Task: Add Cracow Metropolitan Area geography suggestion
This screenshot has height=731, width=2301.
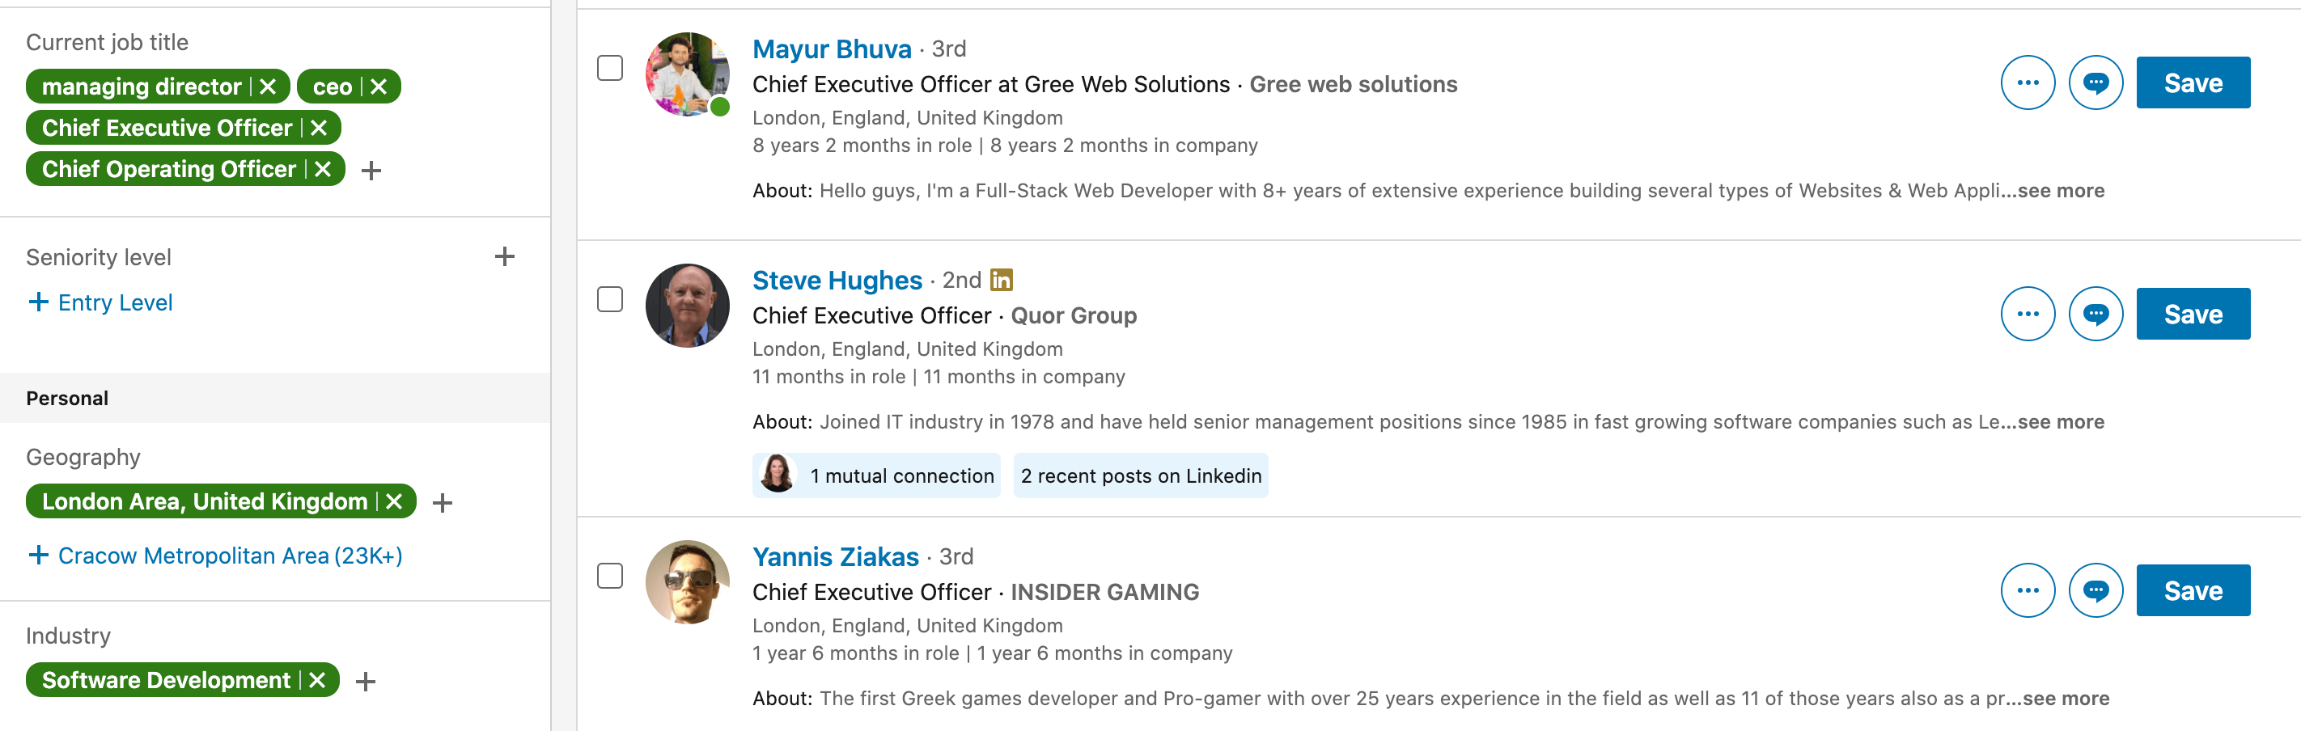Action: 215,556
